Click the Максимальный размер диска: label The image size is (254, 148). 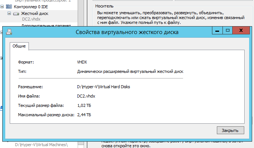pos(46,115)
